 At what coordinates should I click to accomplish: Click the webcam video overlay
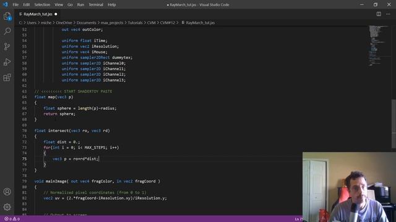(349, 187)
